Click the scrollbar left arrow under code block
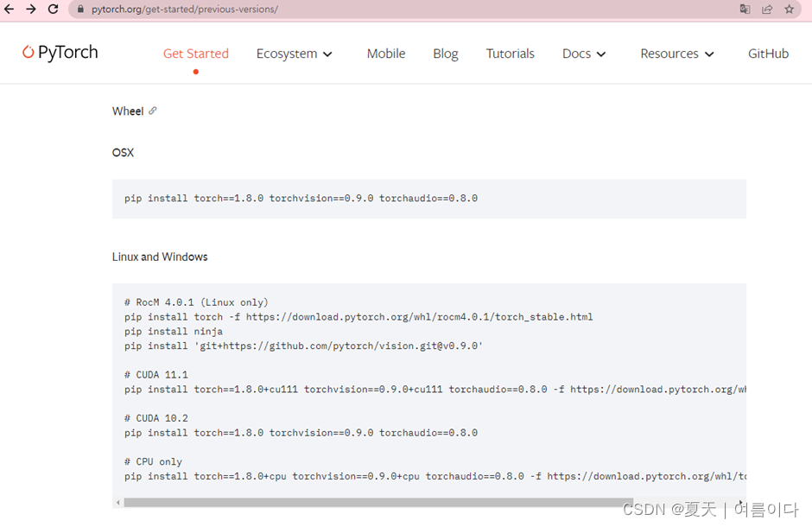Viewport: 812px width, 527px height. (x=118, y=502)
